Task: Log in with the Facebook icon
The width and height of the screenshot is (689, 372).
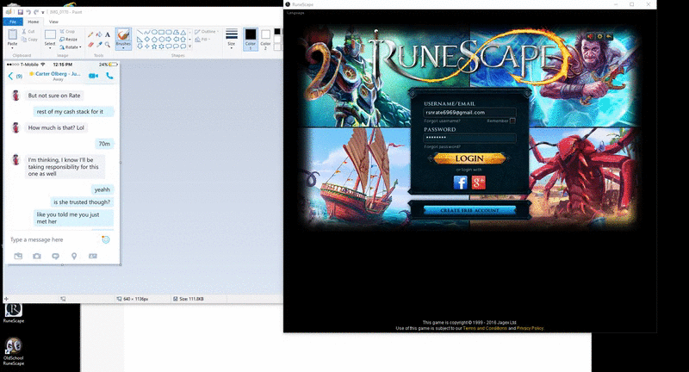Action: coord(460,183)
